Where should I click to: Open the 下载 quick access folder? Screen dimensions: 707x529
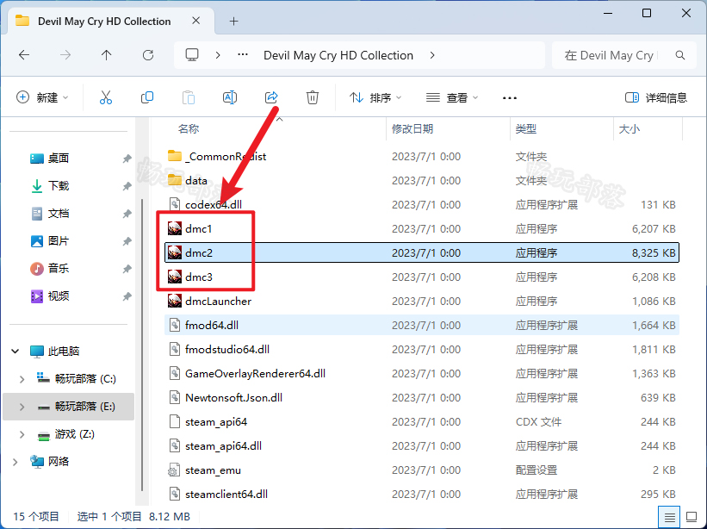[59, 185]
